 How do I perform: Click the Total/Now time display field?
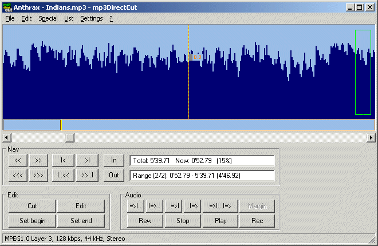pos(202,161)
